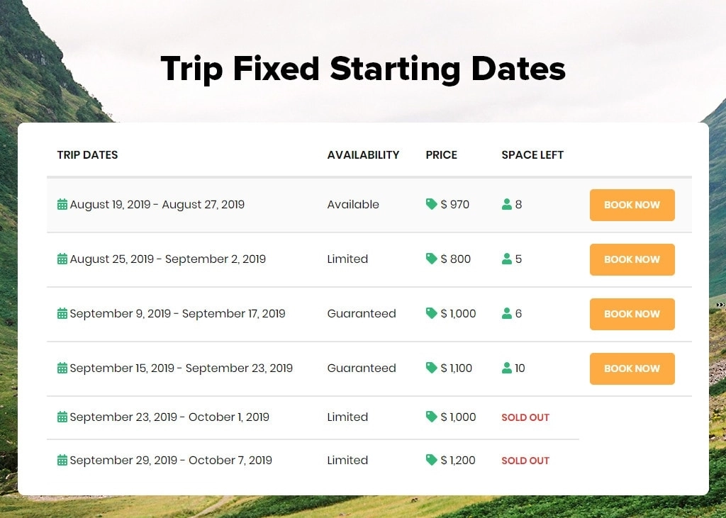The width and height of the screenshot is (726, 518).
Task: Click the Price column header
Action: (441, 154)
